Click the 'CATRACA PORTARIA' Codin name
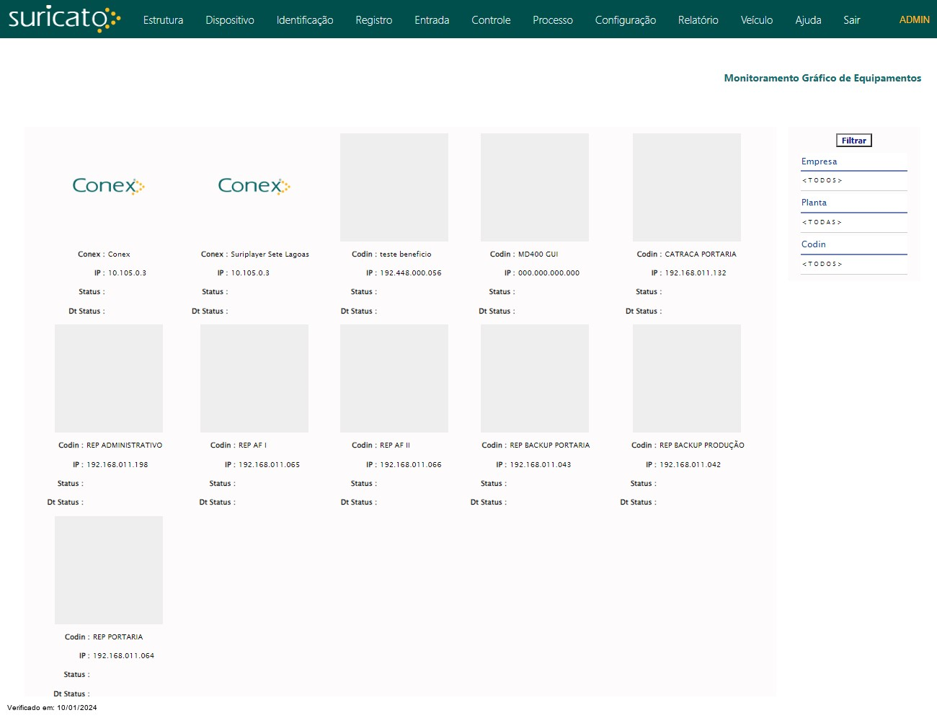Viewport: 937px width, 718px height. click(701, 254)
